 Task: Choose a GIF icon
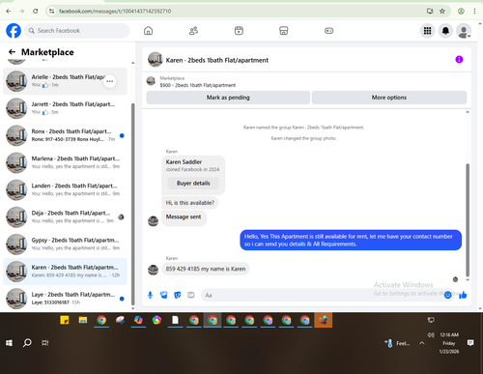(x=191, y=295)
